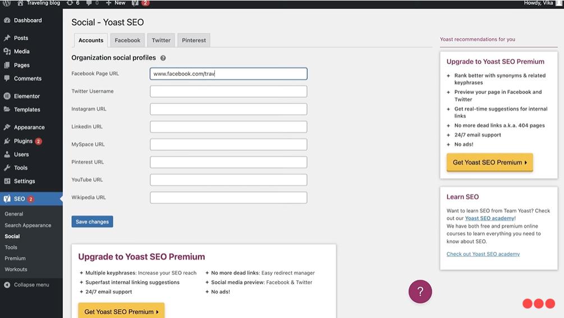
Task: Click the Yoast notification badge in admin bar
Action: coord(145,3)
